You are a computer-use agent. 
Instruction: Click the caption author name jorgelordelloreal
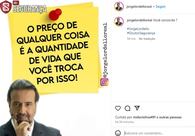tap(139, 20)
